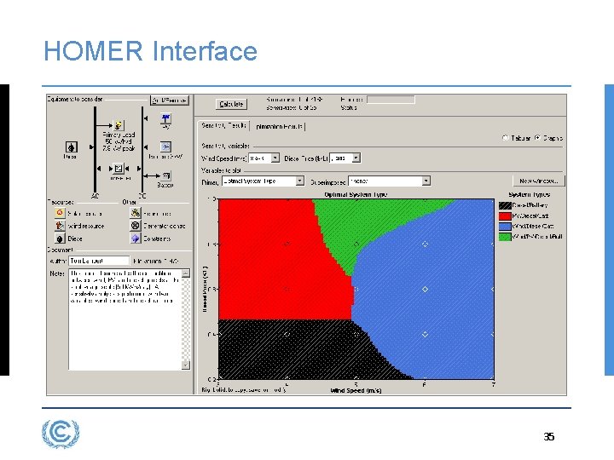
Task: Click the Author input field
Action: tap(99, 261)
